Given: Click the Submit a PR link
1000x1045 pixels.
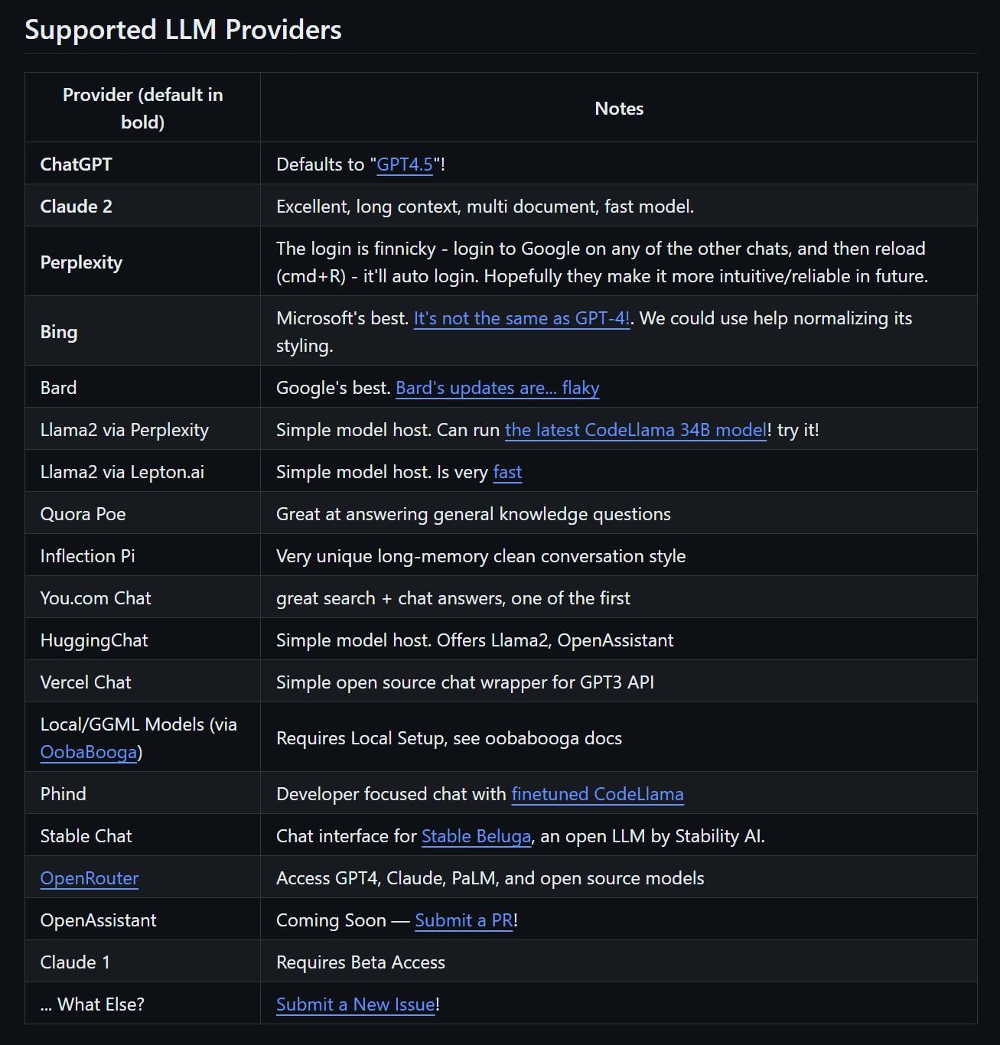Looking at the screenshot, I should coord(464,920).
